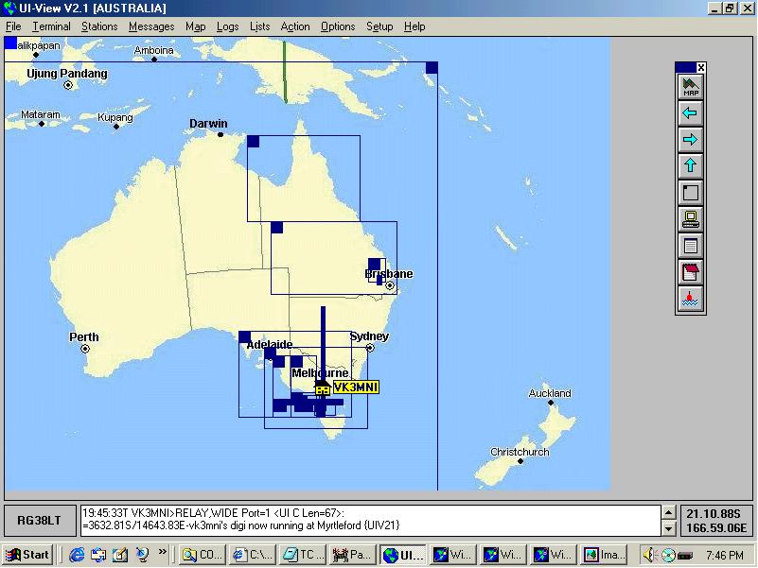Open the computer terminal icon in toolbar
Viewport: 758px width, 568px height.
[x=690, y=219]
